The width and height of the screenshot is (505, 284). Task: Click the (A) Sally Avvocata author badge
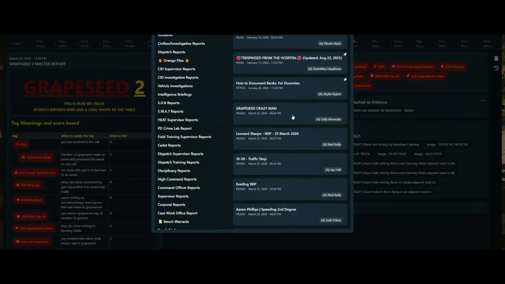click(x=328, y=119)
